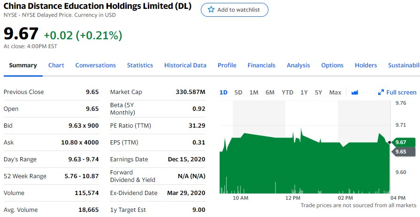Image resolution: width=420 pixels, height=217 pixels.
Task: Click the Open value 9.65
Action: click(92, 108)
